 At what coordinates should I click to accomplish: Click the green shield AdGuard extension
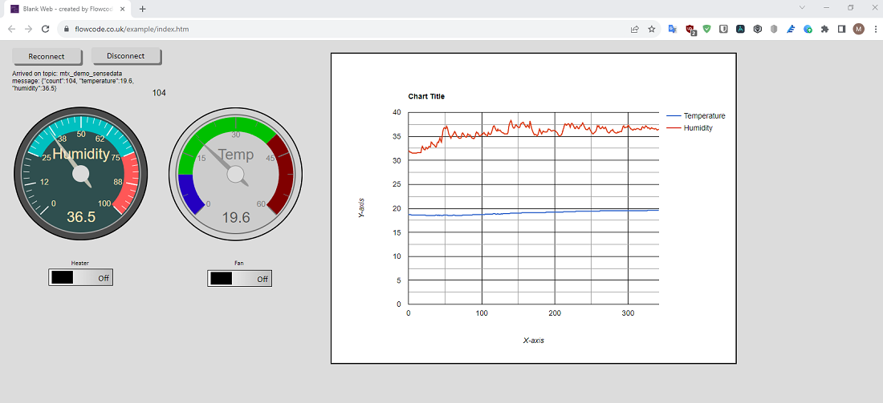pos(706,29)
